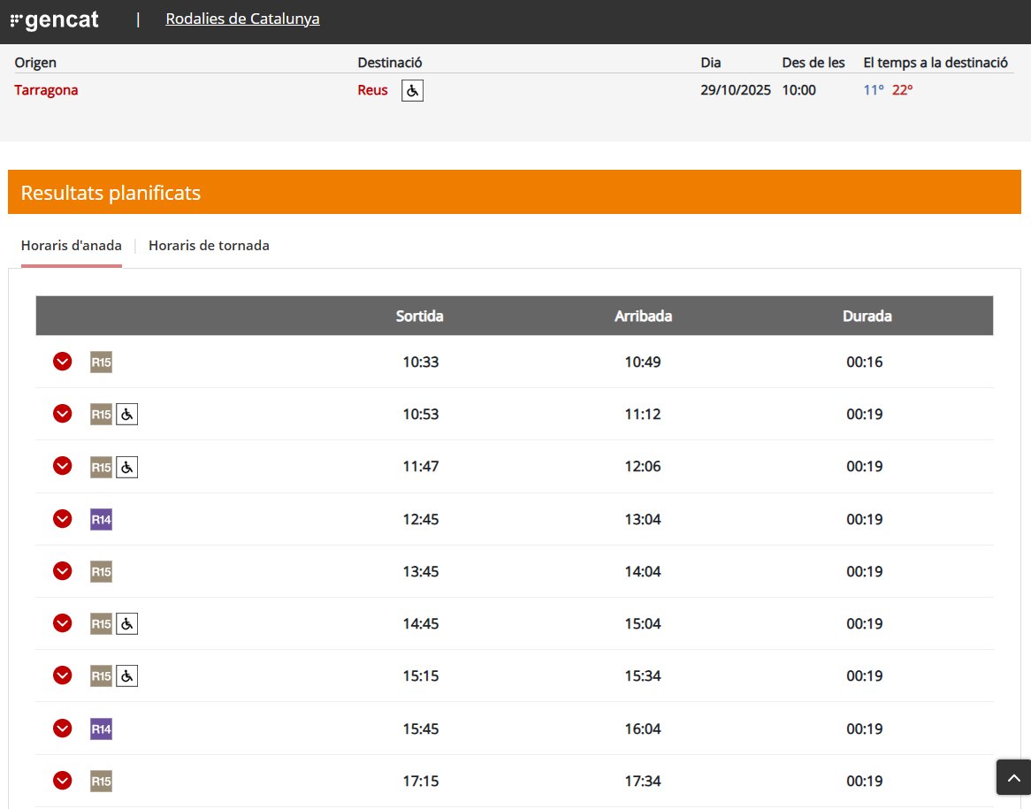1031x809 pixels.
Task: Click the R15 line badge for 14:45 train
Action: pyautogui.click(x=102, y=623)
